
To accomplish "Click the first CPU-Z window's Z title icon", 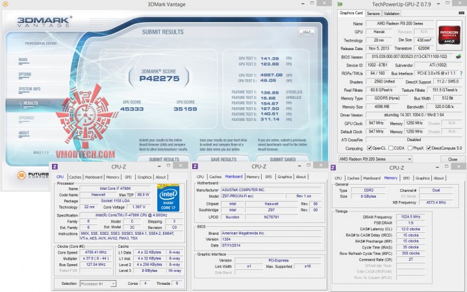I will 55,166.
